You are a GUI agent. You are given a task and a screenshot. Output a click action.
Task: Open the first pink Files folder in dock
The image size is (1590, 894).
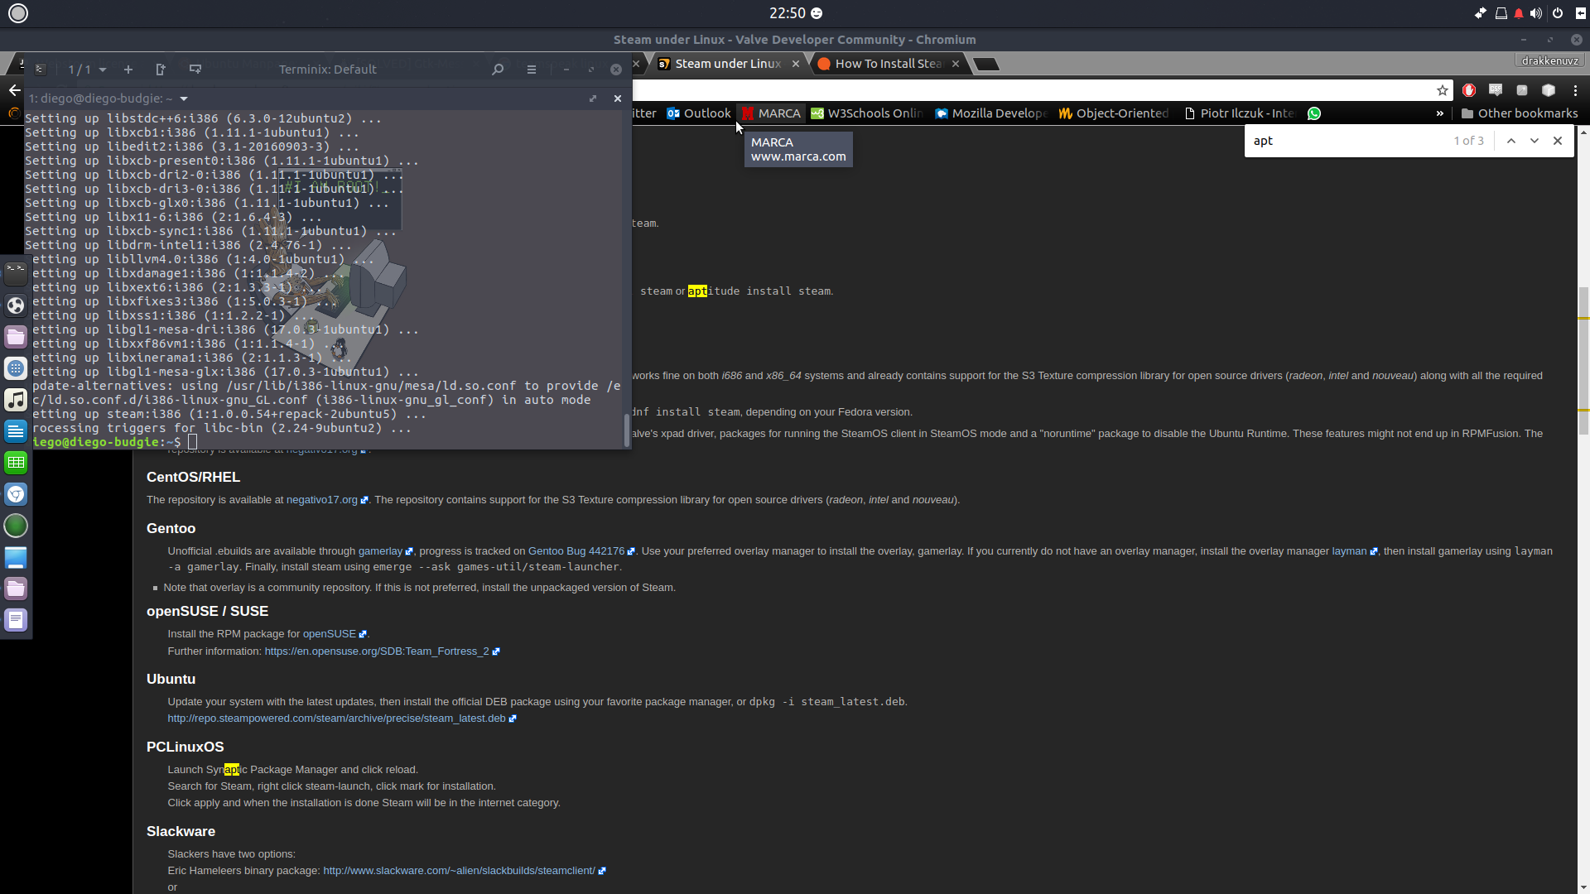point(16,336)
